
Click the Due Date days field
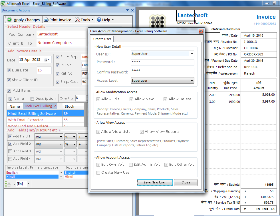click(44, 70)
